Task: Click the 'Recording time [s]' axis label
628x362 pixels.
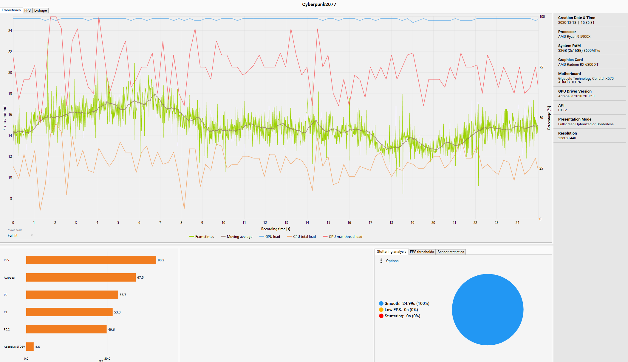Action: tap(276, 229)
